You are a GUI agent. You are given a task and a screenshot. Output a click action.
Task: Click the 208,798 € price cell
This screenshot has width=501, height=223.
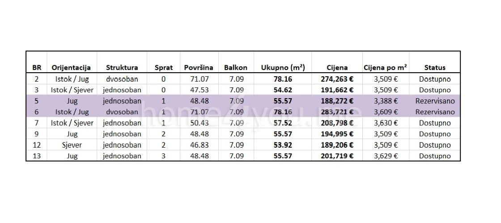coord(337,123)
